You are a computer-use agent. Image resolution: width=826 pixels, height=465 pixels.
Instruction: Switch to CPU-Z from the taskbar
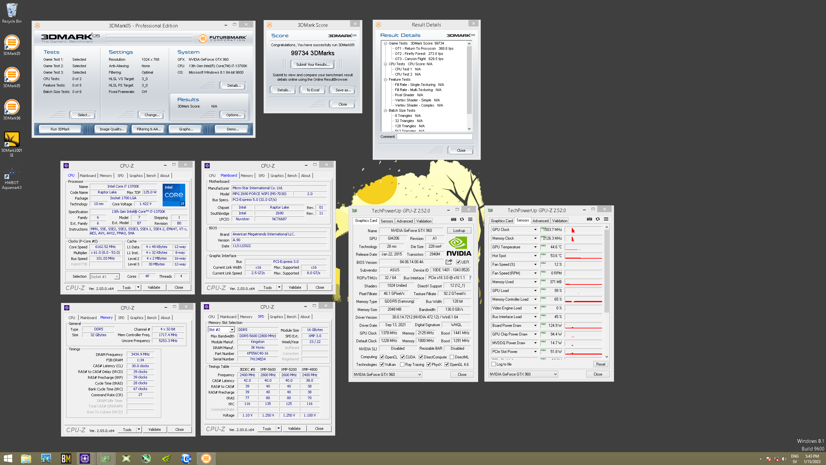pyautogui.click(x=85, y=458)
